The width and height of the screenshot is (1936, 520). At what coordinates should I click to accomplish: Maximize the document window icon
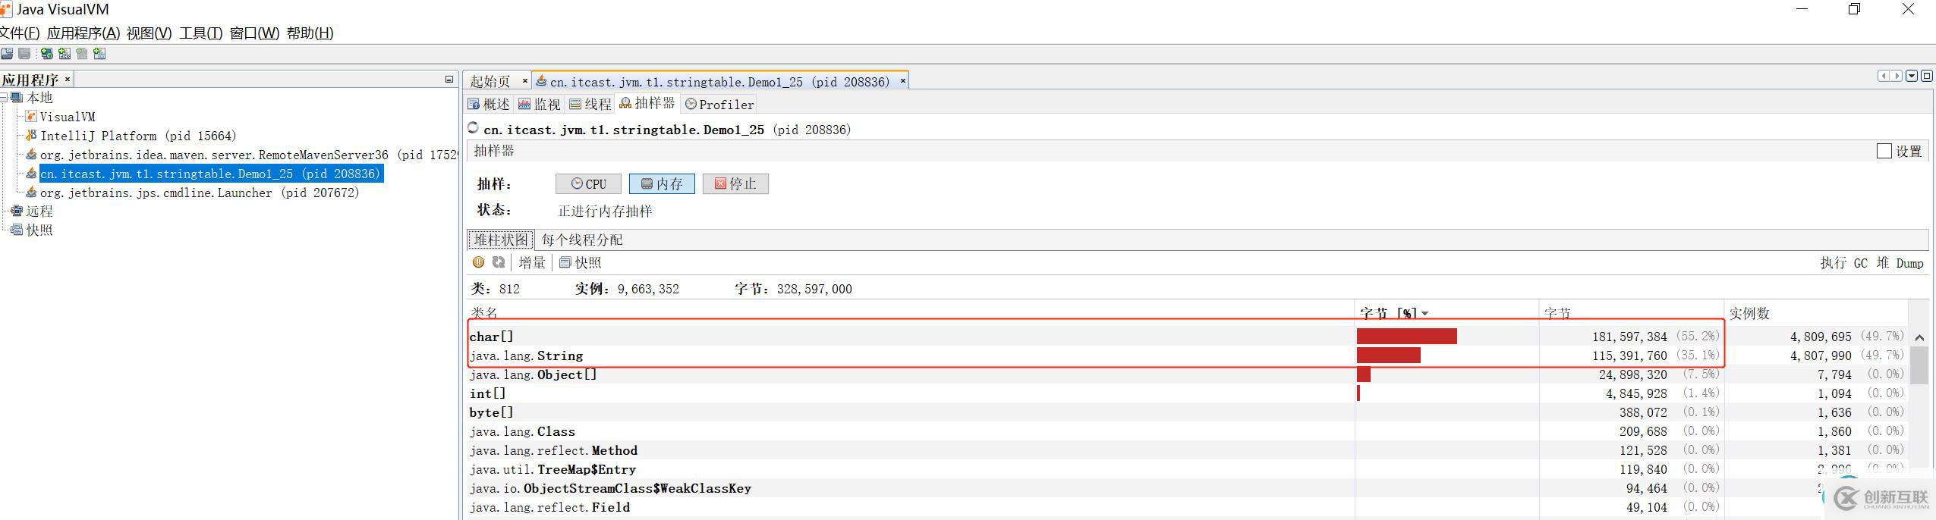(x=1927, y=76)
